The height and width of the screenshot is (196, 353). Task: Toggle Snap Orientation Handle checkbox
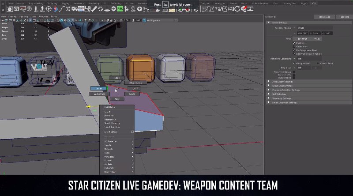[294, 54]
